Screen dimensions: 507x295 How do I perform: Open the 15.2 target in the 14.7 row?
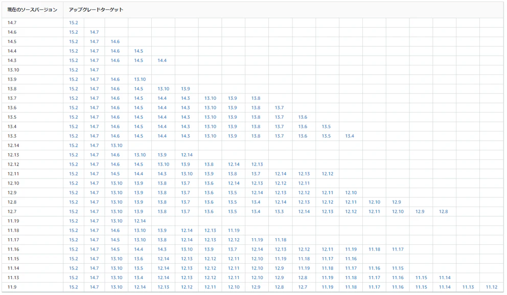pyautogui.click(x=74, y=22)
